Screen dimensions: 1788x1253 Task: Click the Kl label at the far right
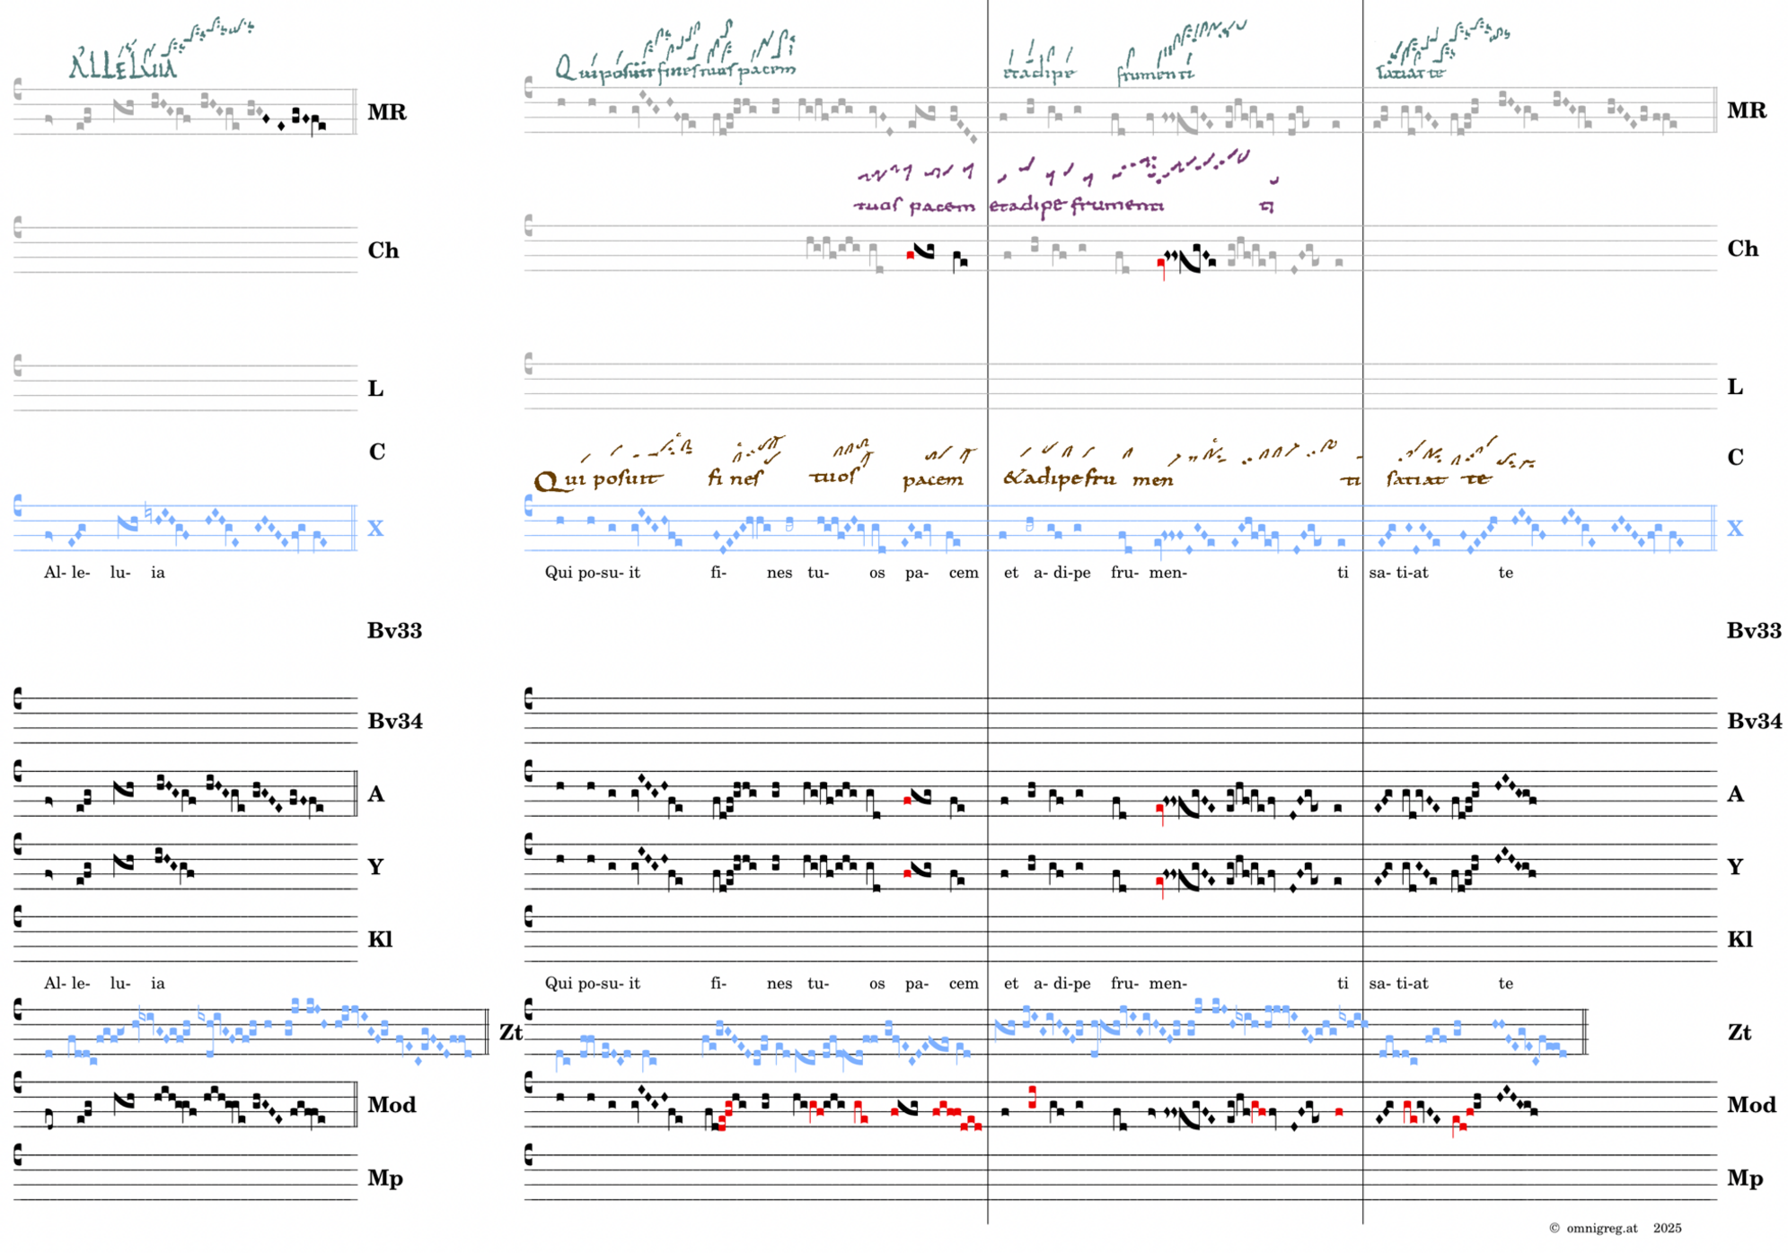point(1740,940)
